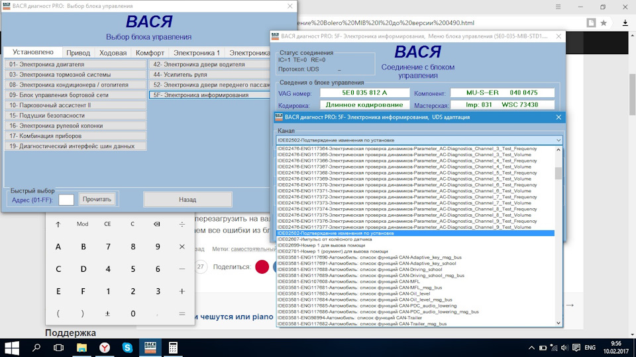Click the red share circle icon

pos(262,266)
